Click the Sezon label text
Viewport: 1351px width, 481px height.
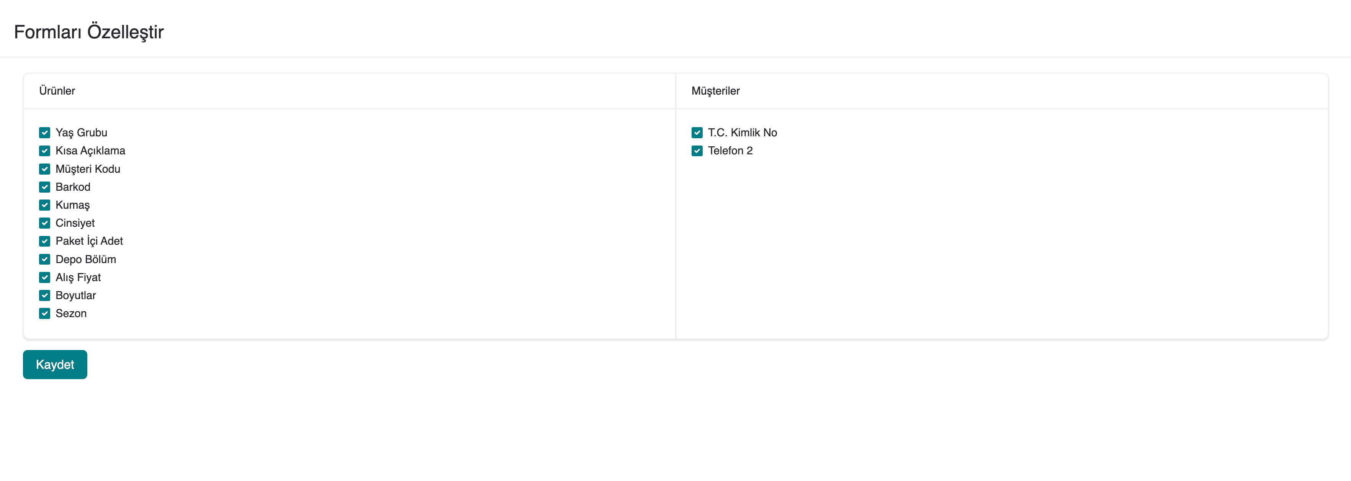coord(71,314)
